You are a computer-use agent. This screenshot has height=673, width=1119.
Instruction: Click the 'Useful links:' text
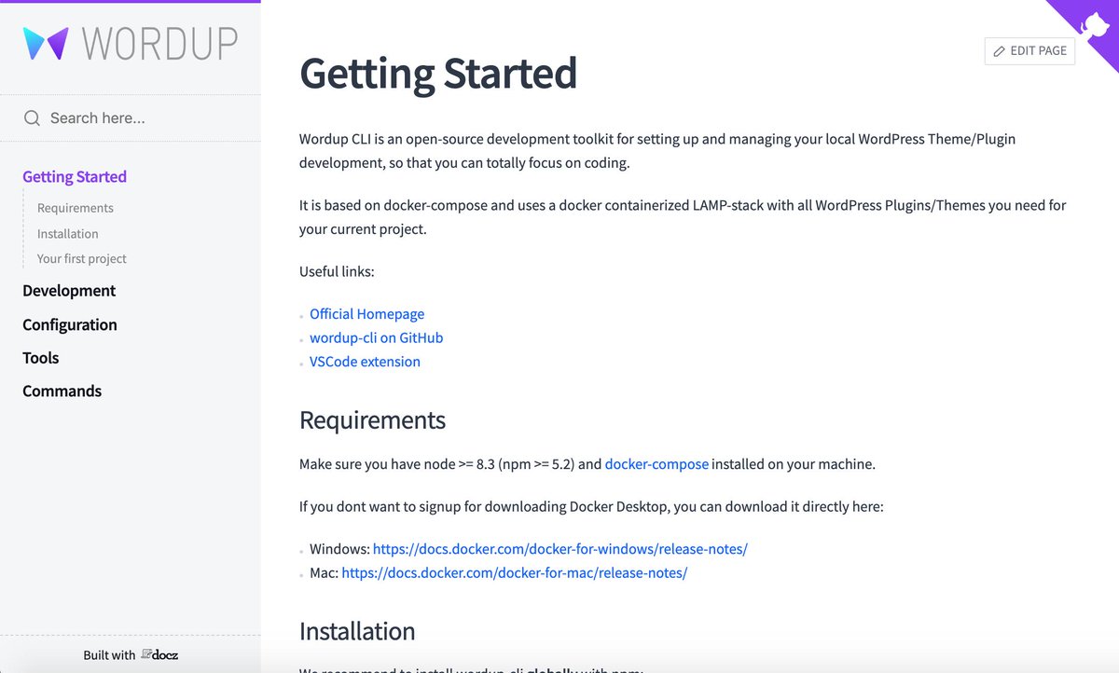337,272
